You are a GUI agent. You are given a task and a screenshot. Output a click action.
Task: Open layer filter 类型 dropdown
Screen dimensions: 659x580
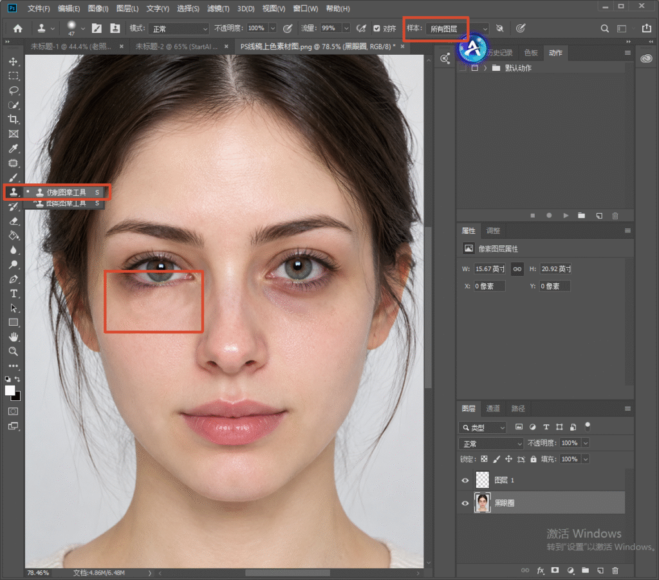click(483, 427)
